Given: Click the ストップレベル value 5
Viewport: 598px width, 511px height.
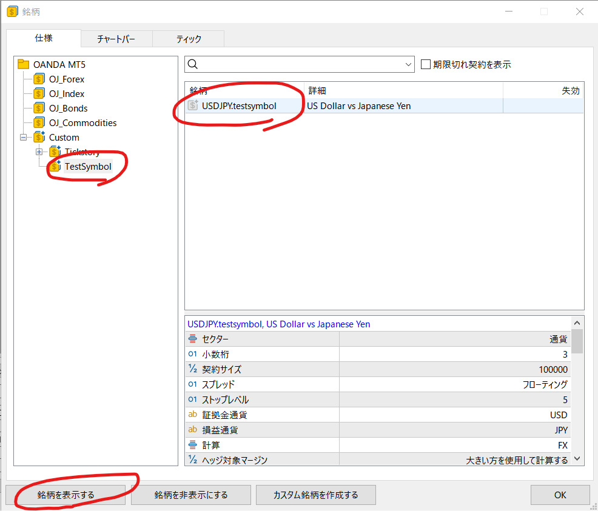Looking at the screenshot, I should click(565, 399).
